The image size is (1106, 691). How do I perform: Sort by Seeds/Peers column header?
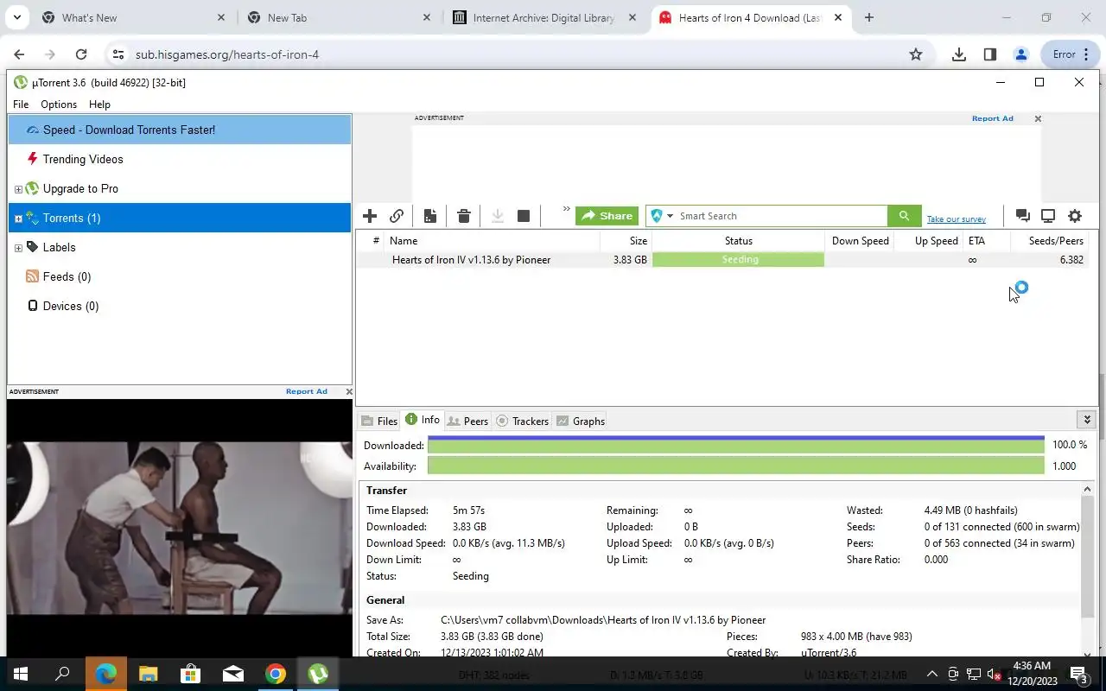pyautogui.click(x=1050, y=241)
